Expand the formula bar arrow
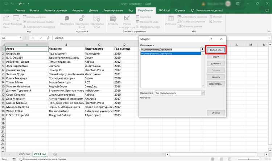 coord(269,38)
